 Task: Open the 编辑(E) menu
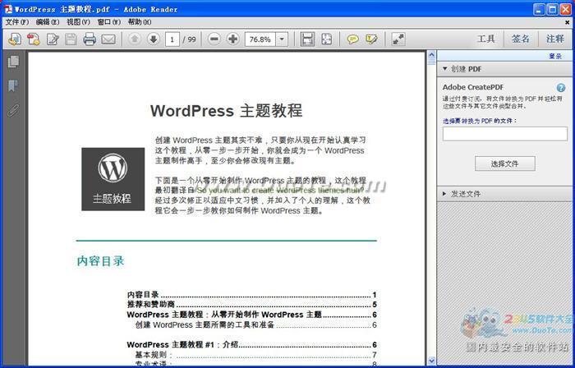pyautogui.click(x=48, y=22)
